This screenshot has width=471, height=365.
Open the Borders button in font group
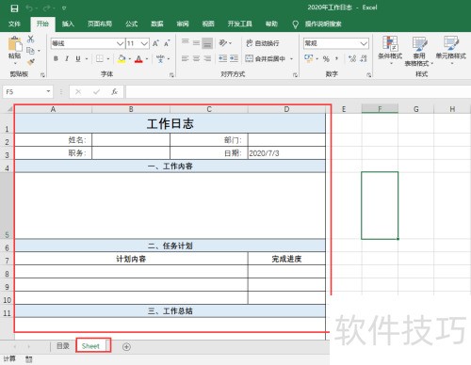pos(100,58)
